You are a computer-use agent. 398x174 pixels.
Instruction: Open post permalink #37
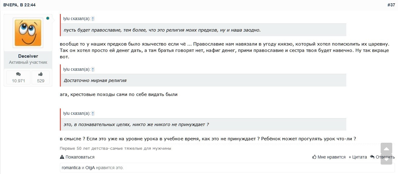391,5
